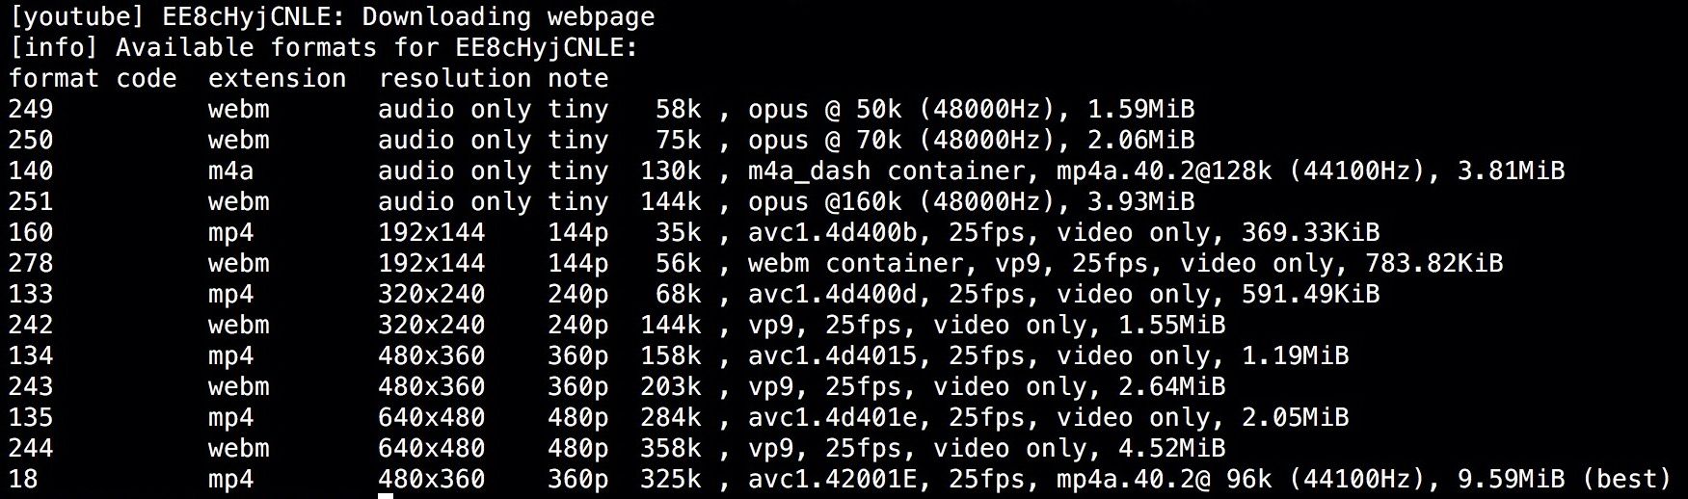Viewport: 1688px width, 499px height.
Task: Click the format 134 mp4 360p row
Action: (679, 356)
